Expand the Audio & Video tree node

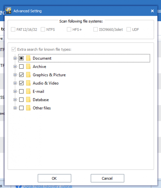coord(15,83)
